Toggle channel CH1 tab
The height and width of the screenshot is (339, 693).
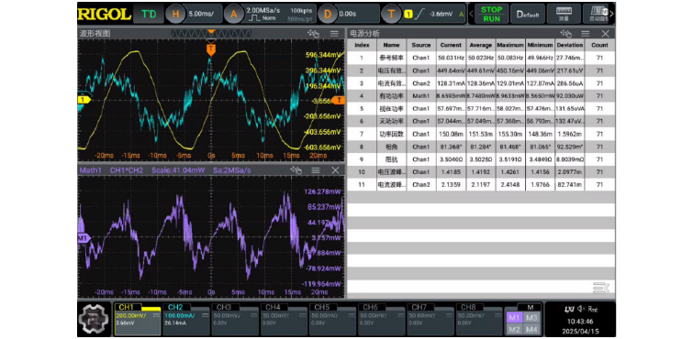137,319
